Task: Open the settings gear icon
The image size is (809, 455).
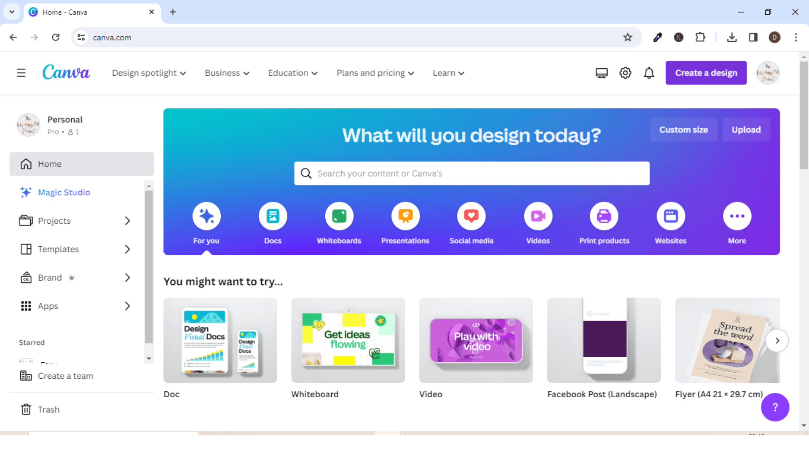Action: [x=625, y=73]
